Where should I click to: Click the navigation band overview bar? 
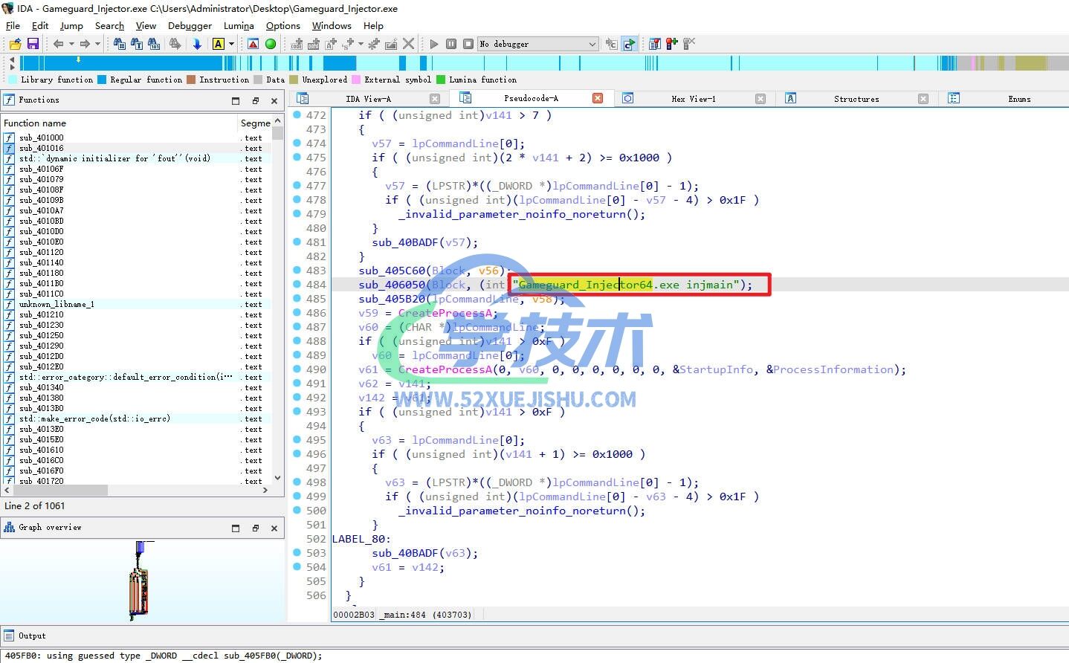520,63
